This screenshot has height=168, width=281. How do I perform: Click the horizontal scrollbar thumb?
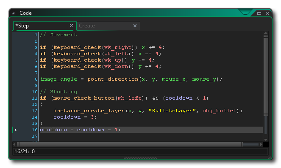130,144
